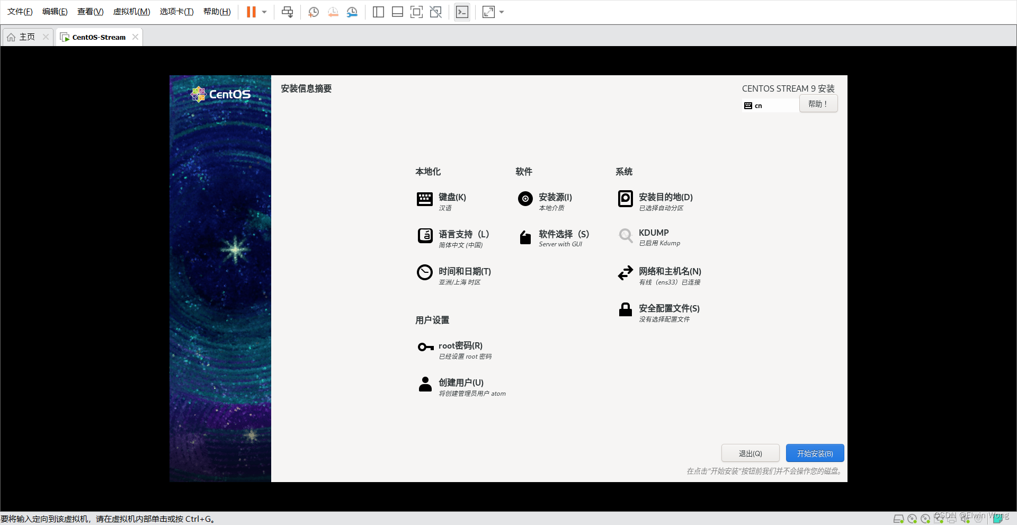Click the 简体中文 (中国) status text

(x=461, y=245)
